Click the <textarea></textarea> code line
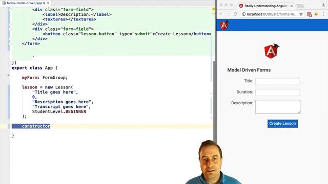 point(70,19)
